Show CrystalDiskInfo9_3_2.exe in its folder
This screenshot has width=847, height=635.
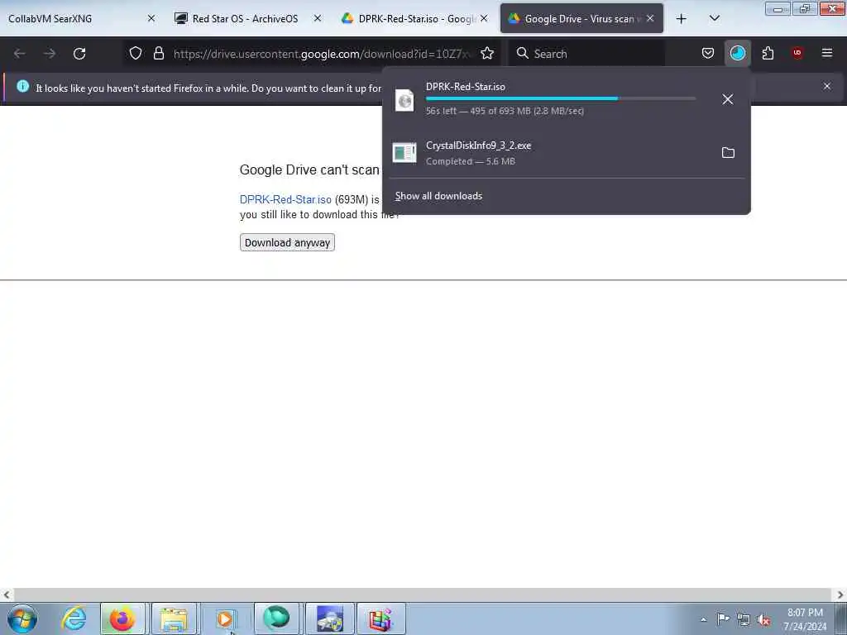coord(728,153)
